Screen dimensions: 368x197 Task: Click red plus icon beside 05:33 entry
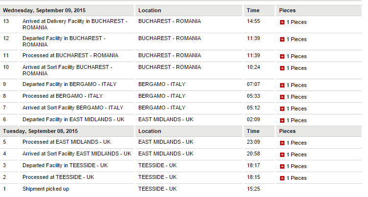click(x=282, y=97)
